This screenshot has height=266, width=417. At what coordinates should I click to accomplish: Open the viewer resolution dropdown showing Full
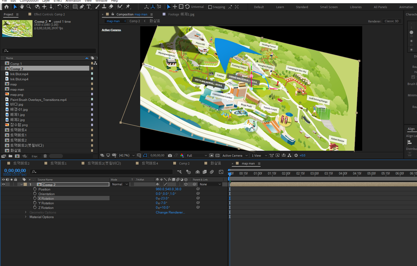[x=197, y=156]
